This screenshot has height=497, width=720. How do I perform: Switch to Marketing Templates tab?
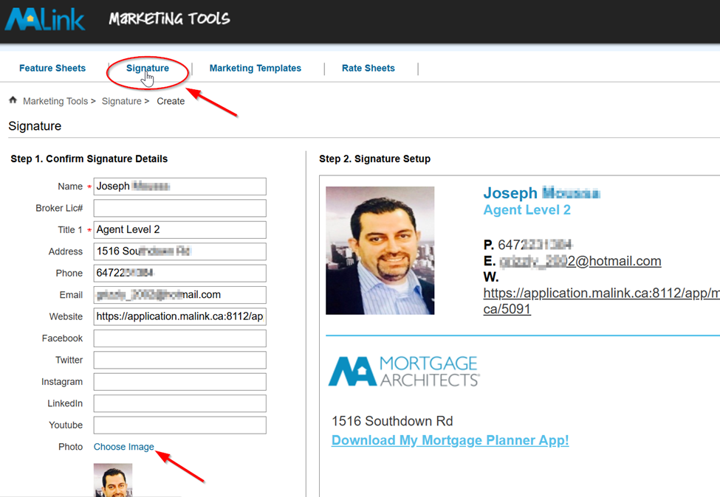(256, 69)
